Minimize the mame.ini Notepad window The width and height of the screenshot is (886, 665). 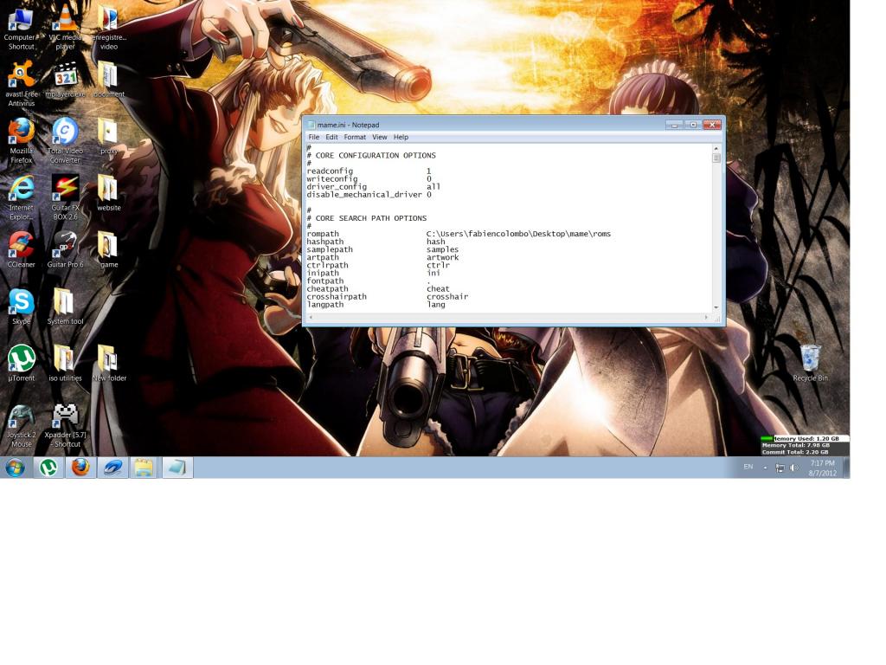674,125
